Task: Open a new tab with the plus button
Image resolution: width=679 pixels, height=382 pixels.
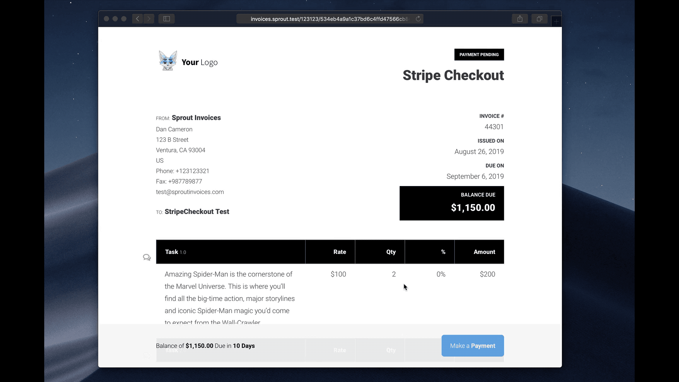Action: tap(556, 22)
